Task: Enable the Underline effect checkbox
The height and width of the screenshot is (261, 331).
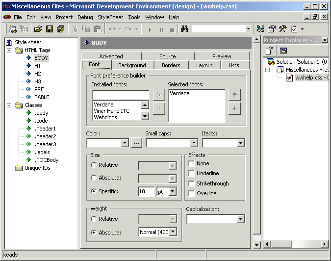Action: [191, 173]
